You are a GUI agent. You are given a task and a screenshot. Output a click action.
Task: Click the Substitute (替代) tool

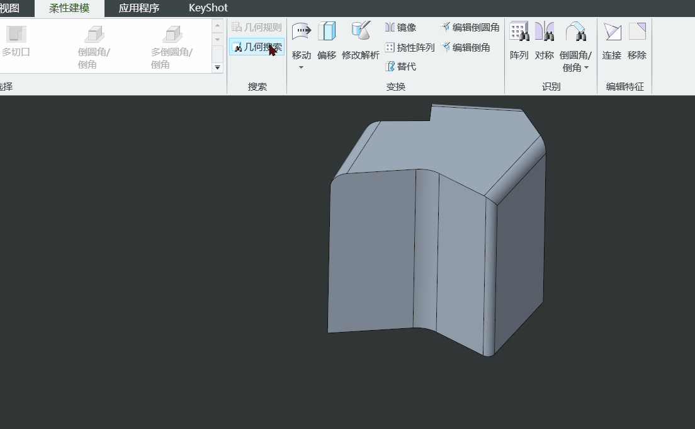click(x=401, y=67)
